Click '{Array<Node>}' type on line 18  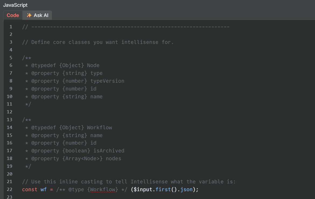83,159
